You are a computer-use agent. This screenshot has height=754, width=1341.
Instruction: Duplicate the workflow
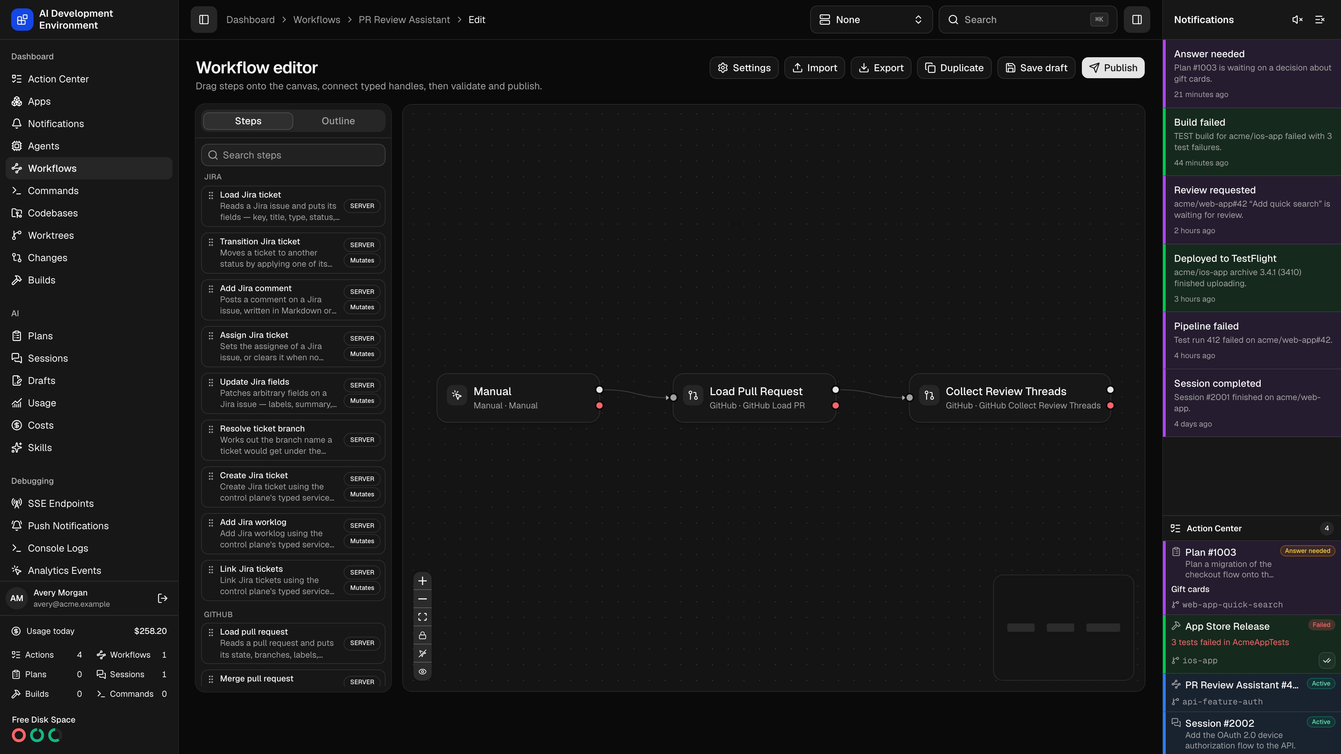click(954, 68)
